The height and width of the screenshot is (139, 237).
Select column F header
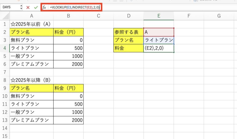(189, 16)
